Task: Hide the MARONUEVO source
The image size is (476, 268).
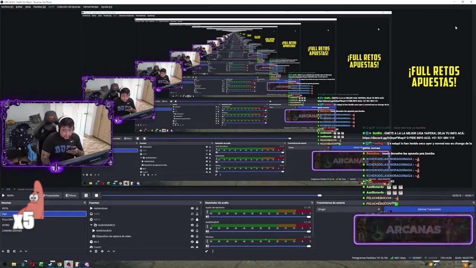Action: 192,231
